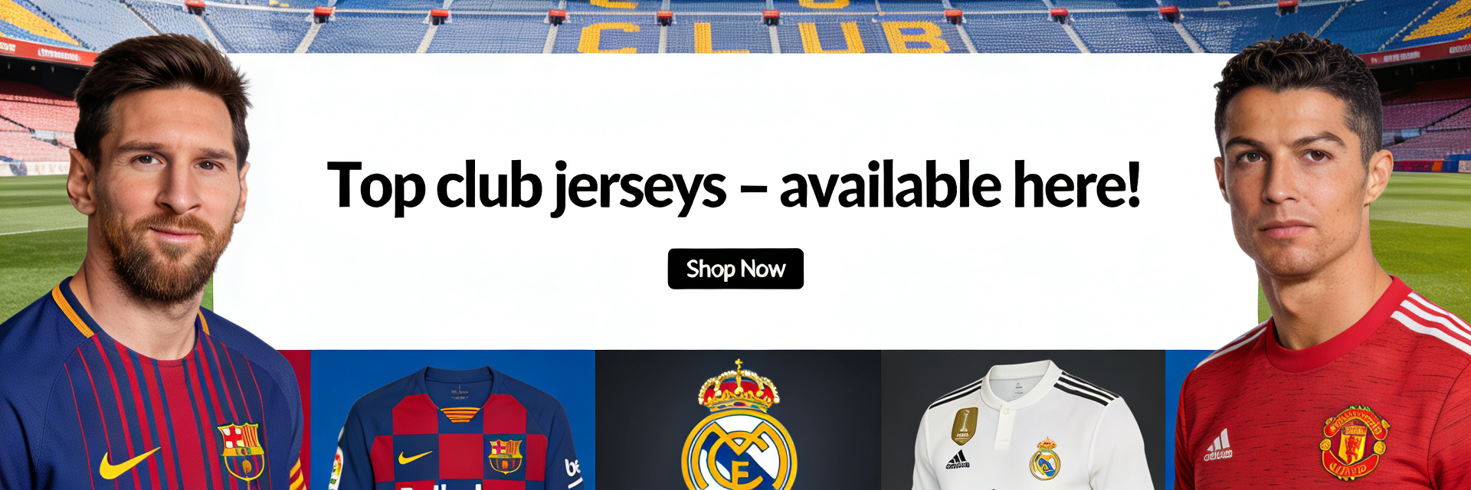Click the Barcelona crest on the striped jersey
This screenshot has height=490, width=1471.
pos(241,451)
